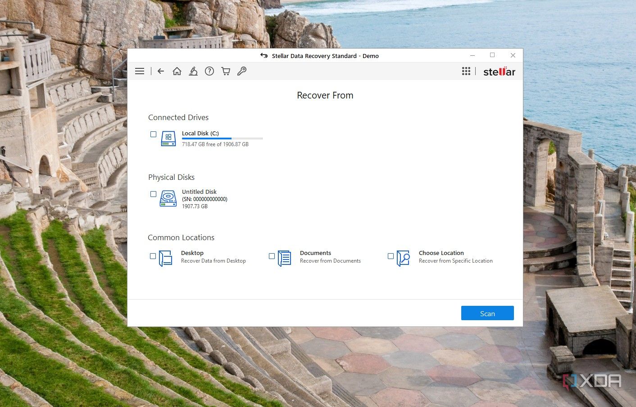Open the nine-dot apps grid icon
Screen dimensions: 636x407
pyautogui.click(x=466, y=71)
